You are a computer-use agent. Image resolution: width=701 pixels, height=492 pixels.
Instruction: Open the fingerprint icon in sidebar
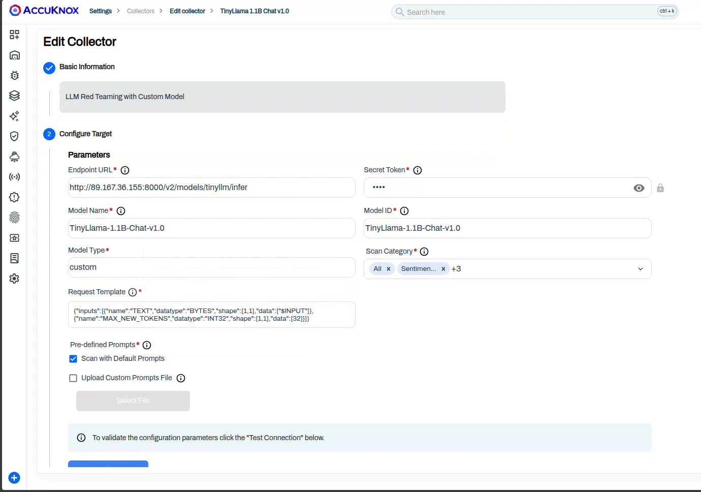tap(14, 218)
